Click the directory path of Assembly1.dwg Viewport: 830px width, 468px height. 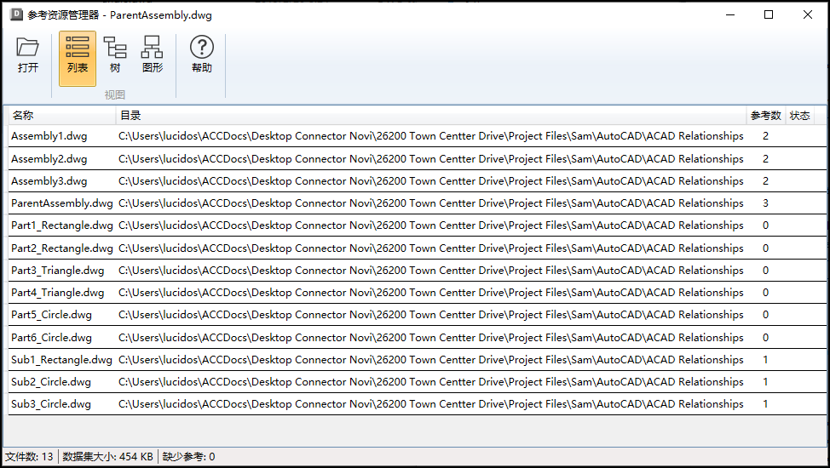pyautogui.click(x=431, y=136)
